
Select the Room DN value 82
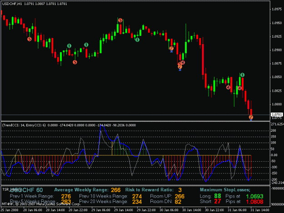click(x=178, y=202)
